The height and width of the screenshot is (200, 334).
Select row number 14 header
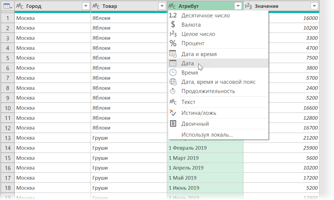tap(8, 148)
